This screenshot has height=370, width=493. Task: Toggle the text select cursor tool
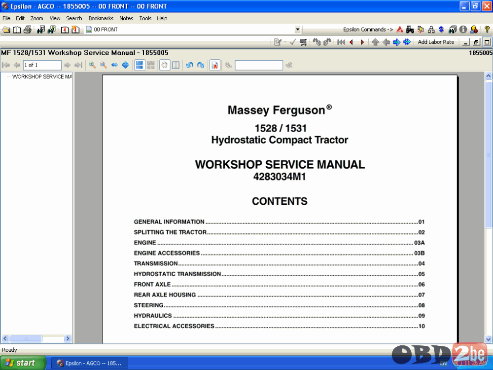click(x=176, y=65)
